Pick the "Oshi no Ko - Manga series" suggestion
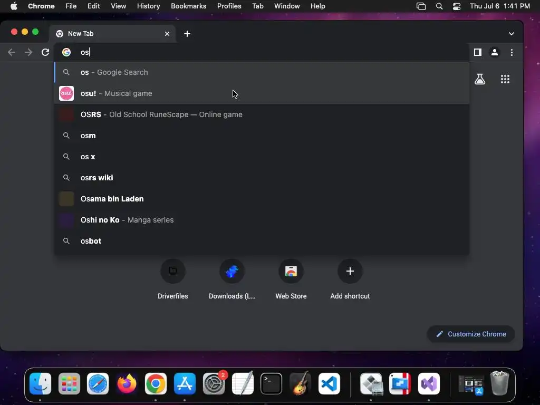The image size is (540, 405). pyautogui.click(x=262, y=220)
